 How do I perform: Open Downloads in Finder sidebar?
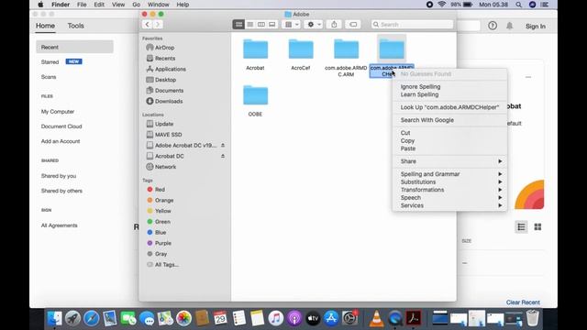(169, 102)
